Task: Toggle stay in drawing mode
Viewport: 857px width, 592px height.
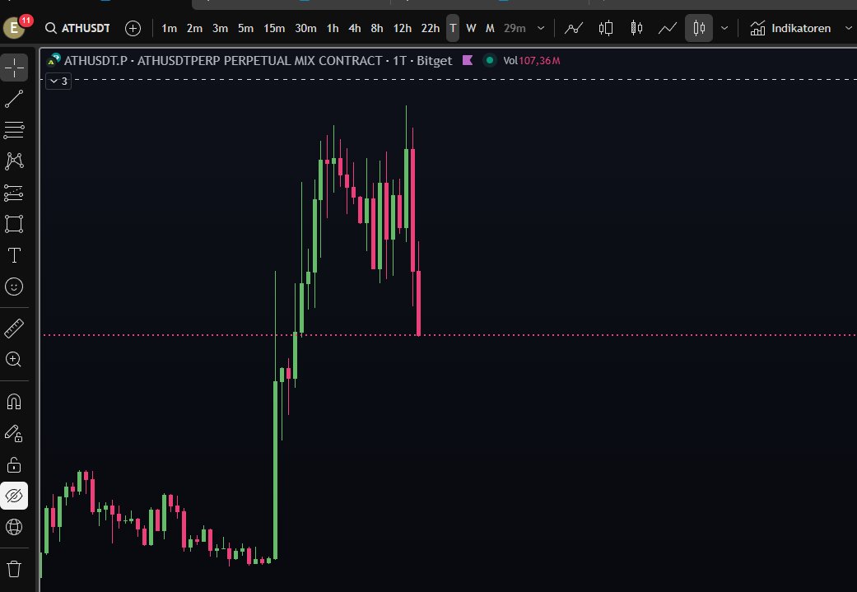Action: (14, 433)
